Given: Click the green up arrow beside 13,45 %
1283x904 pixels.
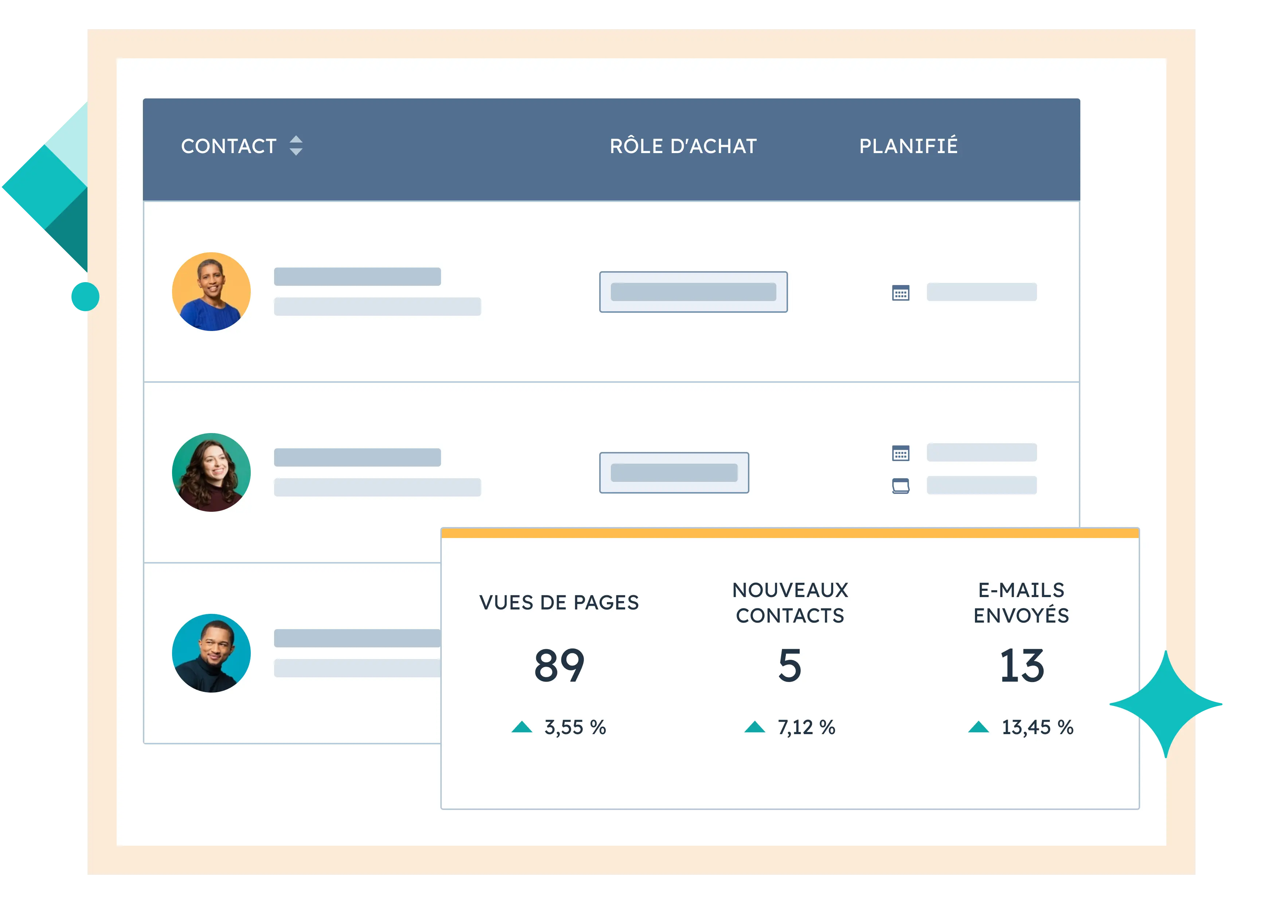Looking at the screenshot, I should point(978,727).
